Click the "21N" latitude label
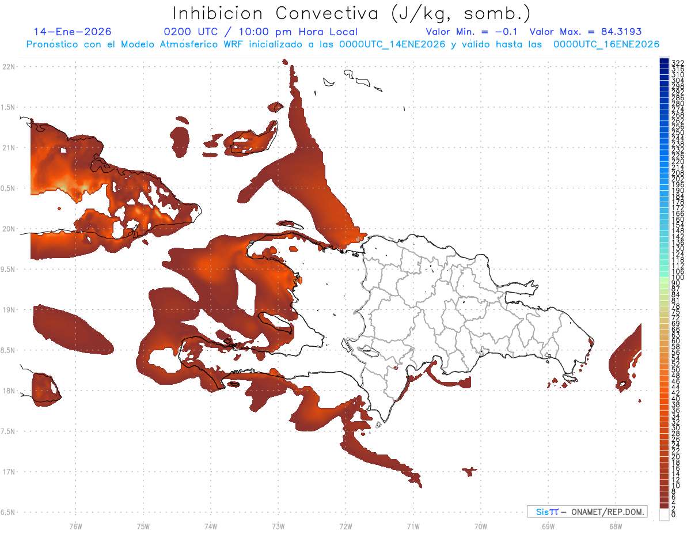 pos(7,147)
